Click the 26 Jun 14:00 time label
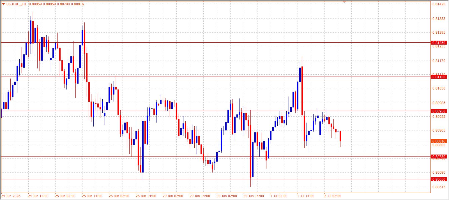This screenshot has width=449, height=200. click(x=146, y=196)
